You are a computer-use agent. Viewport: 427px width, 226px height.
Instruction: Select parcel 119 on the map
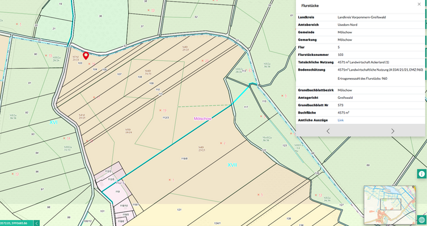pyautogui.click(x=117, y=193)
